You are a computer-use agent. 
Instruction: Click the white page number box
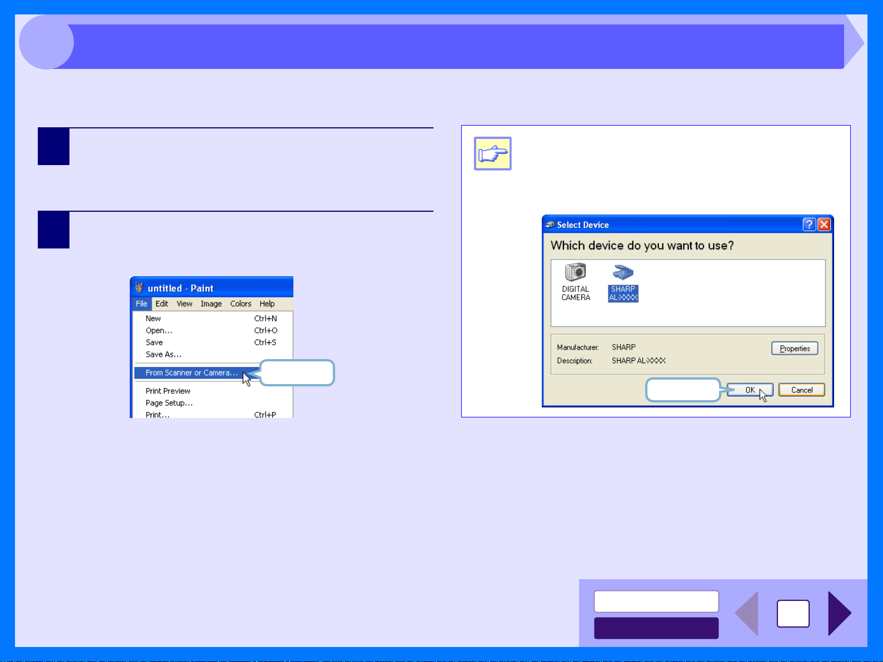[793, 614]
